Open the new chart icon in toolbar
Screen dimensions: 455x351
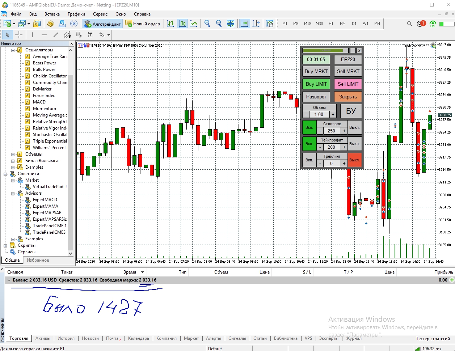pyautogui.click(x=7, y=24)
